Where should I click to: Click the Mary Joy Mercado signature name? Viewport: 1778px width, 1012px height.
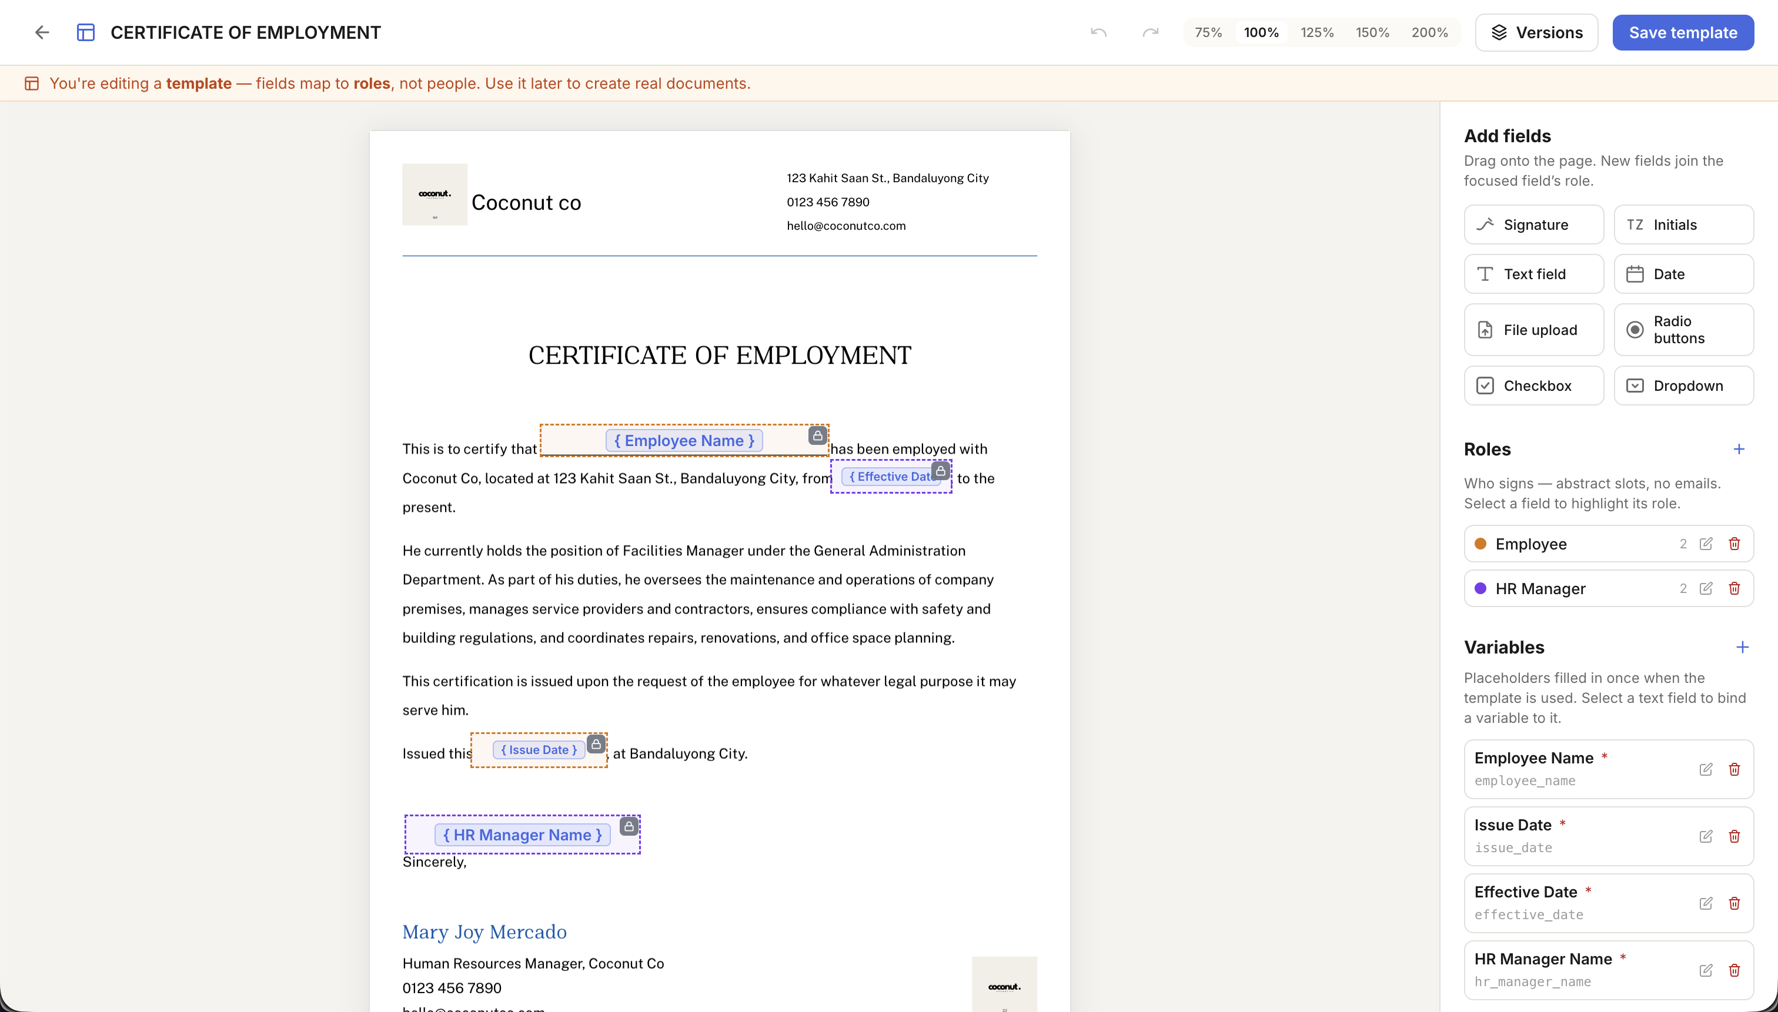click(484, 931)
